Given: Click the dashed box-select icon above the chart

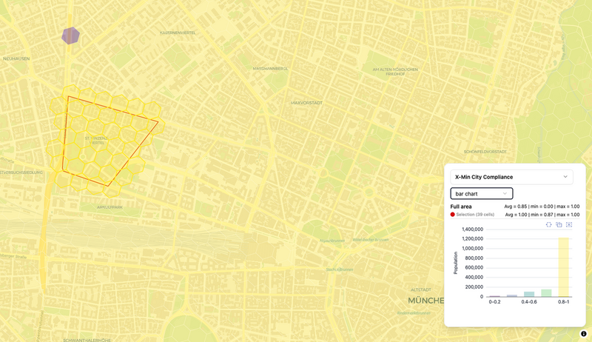Looking at the screenshot, I should [548, 224].
